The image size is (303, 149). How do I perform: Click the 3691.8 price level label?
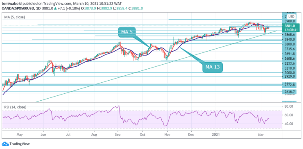[x=290, y=54]
